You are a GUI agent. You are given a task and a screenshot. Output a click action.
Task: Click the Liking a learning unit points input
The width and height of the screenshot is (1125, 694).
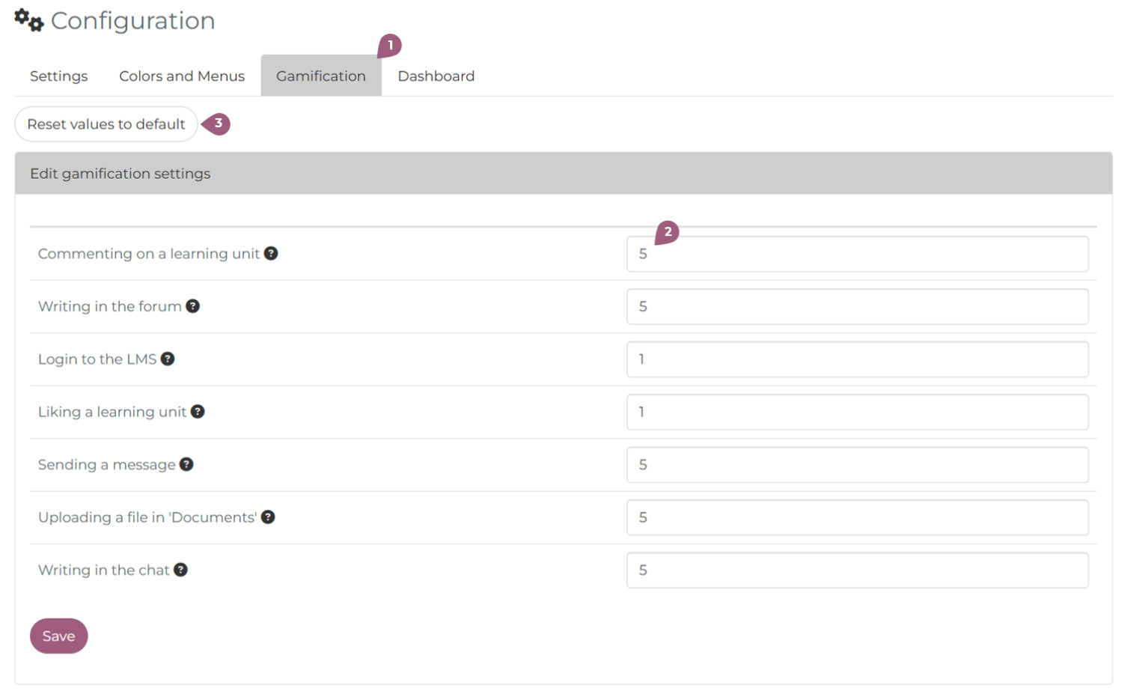pos(857,412)
